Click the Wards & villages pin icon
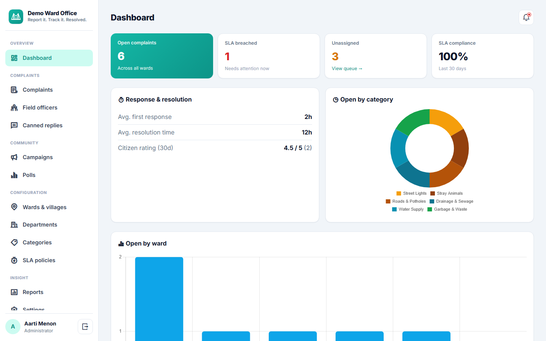Image resolution: width=546 pixels, height=341 pixels. (x=14, y=207)
